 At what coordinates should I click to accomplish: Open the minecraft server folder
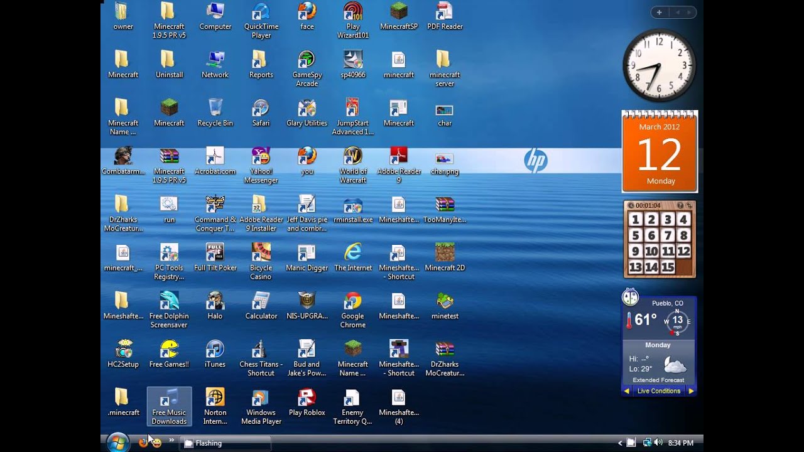pyautogui.click(x=445, y=69)
